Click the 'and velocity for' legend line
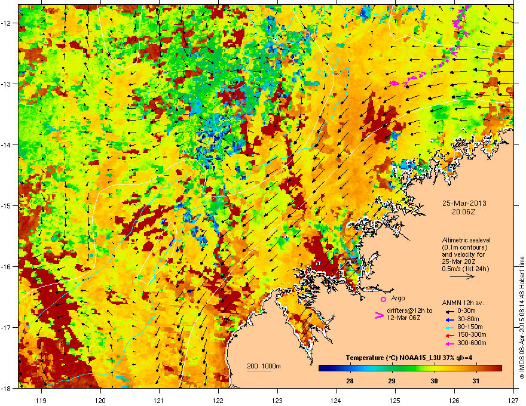The image size is (526, 406). tap(464, 254)
